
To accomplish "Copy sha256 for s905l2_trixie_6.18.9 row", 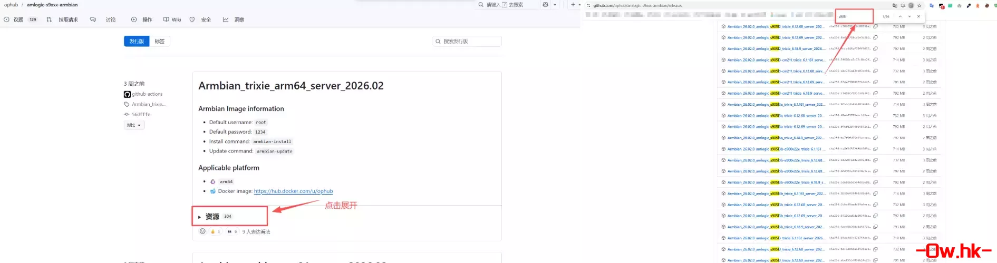I will (x=875, y=49).
